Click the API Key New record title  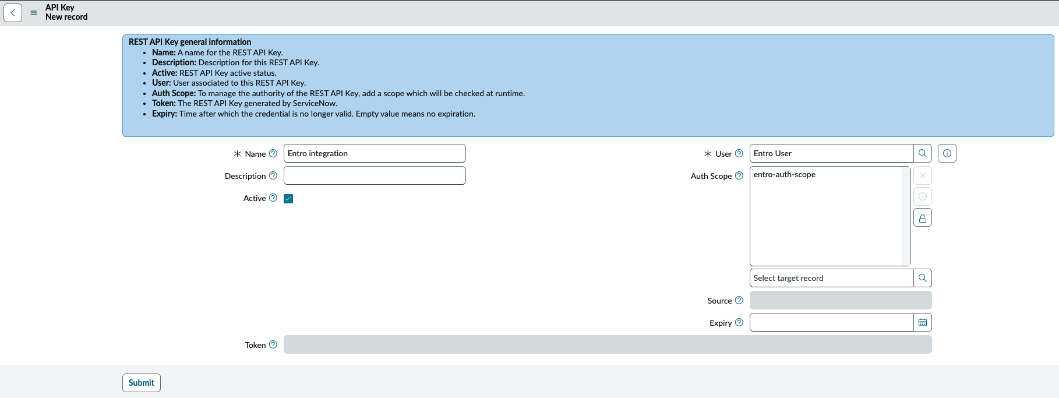pyautogui.click(x=66, y=12)
